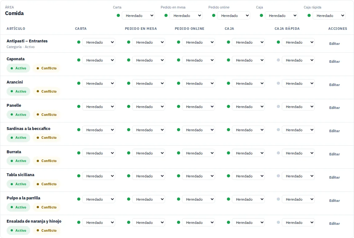354x238 pixels.
Task: Open the Comida area Caja dropdown
Action: coord(281,16)
